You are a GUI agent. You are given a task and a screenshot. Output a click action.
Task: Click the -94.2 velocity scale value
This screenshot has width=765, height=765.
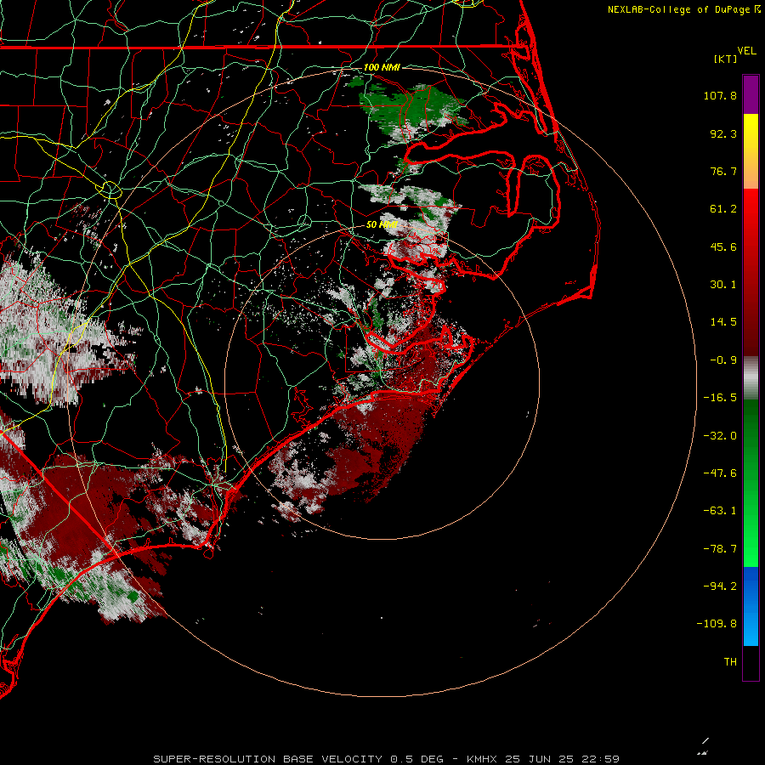point(720,586)
